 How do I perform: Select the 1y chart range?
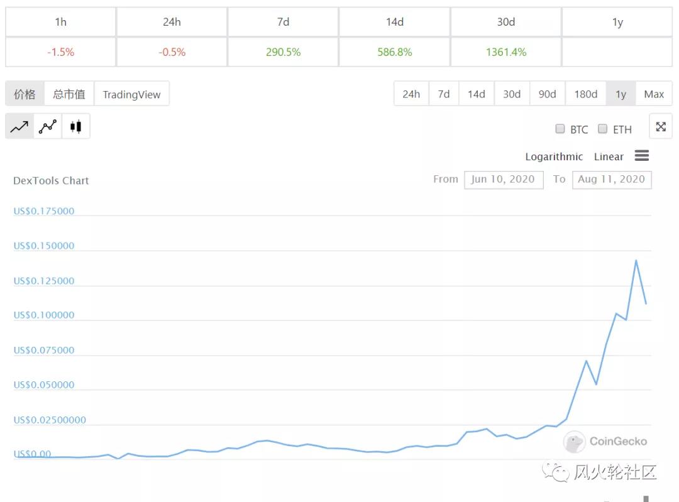click(x=621, y=94)
